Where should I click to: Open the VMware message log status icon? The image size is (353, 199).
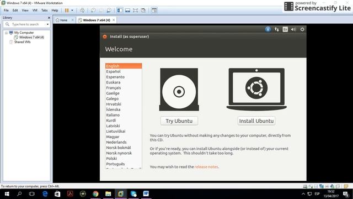click(346, 186)
